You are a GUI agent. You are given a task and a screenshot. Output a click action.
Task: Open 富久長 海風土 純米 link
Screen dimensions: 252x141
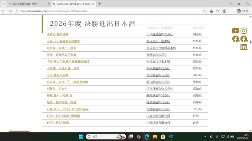(61, 48)
